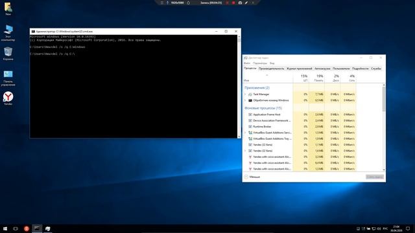Sort processes by the Память column
This screenshot has width=415, height=233.
coord(316,78)
